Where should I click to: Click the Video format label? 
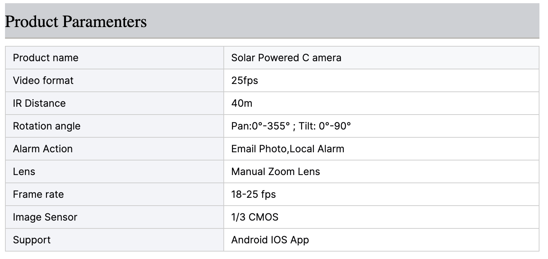[43, 80]
